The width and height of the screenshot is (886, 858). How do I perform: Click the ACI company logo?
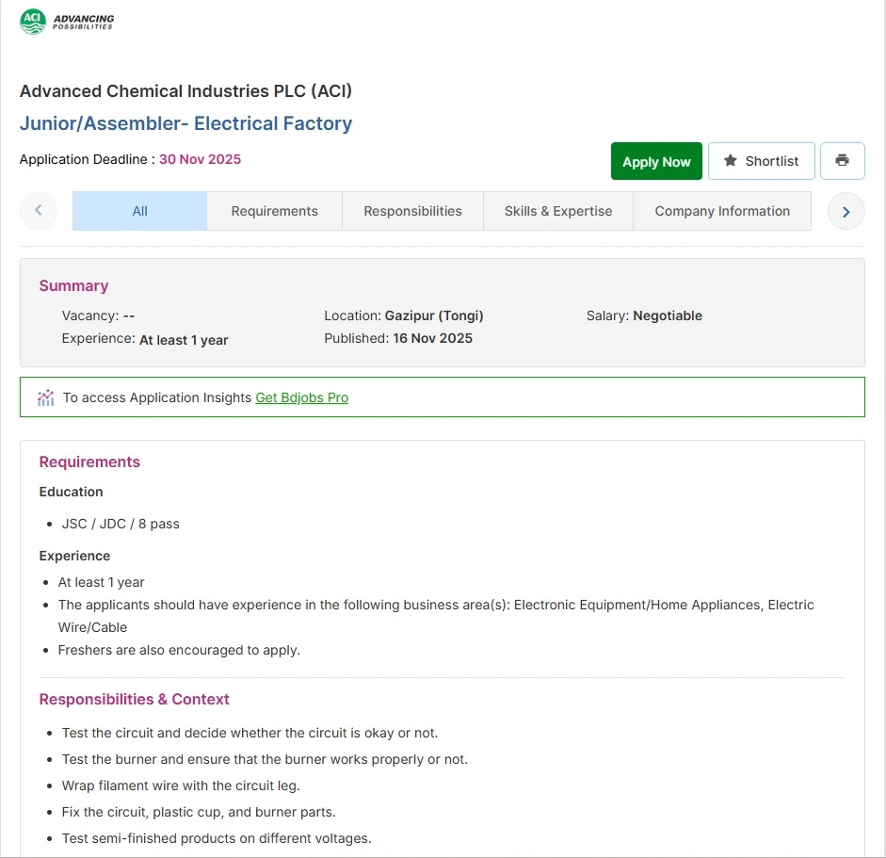[x=67, y=22]
